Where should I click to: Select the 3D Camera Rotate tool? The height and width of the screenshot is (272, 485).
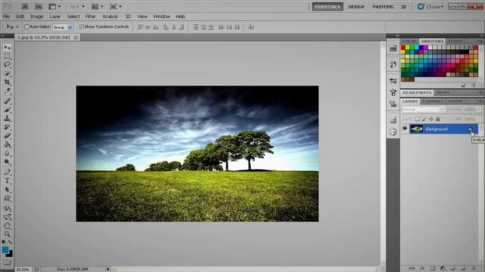[x=7, y=217]
